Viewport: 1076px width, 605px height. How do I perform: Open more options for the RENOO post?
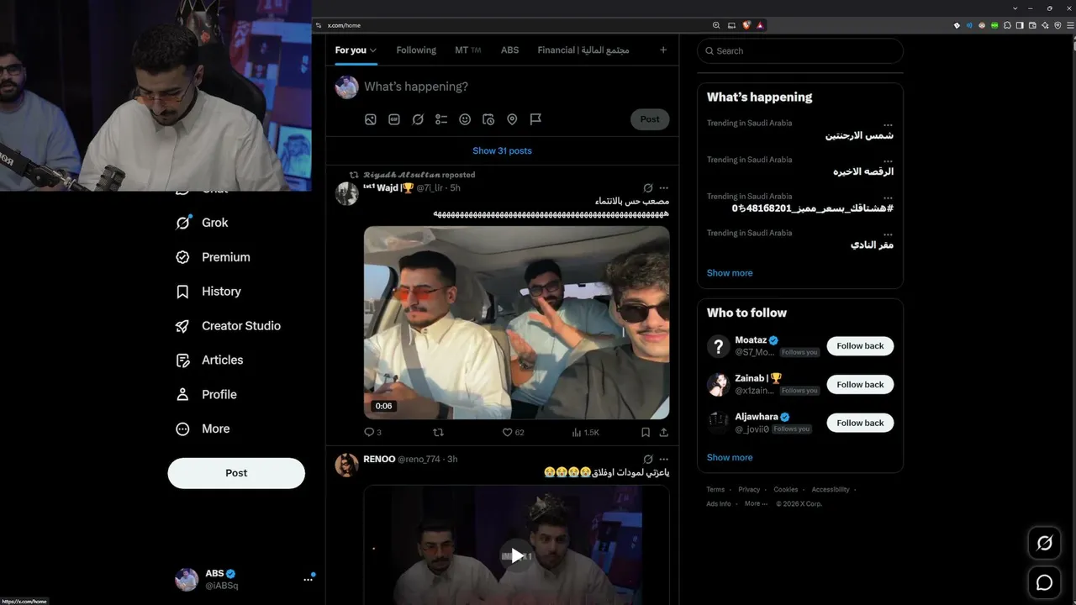(x=664, y=460)
